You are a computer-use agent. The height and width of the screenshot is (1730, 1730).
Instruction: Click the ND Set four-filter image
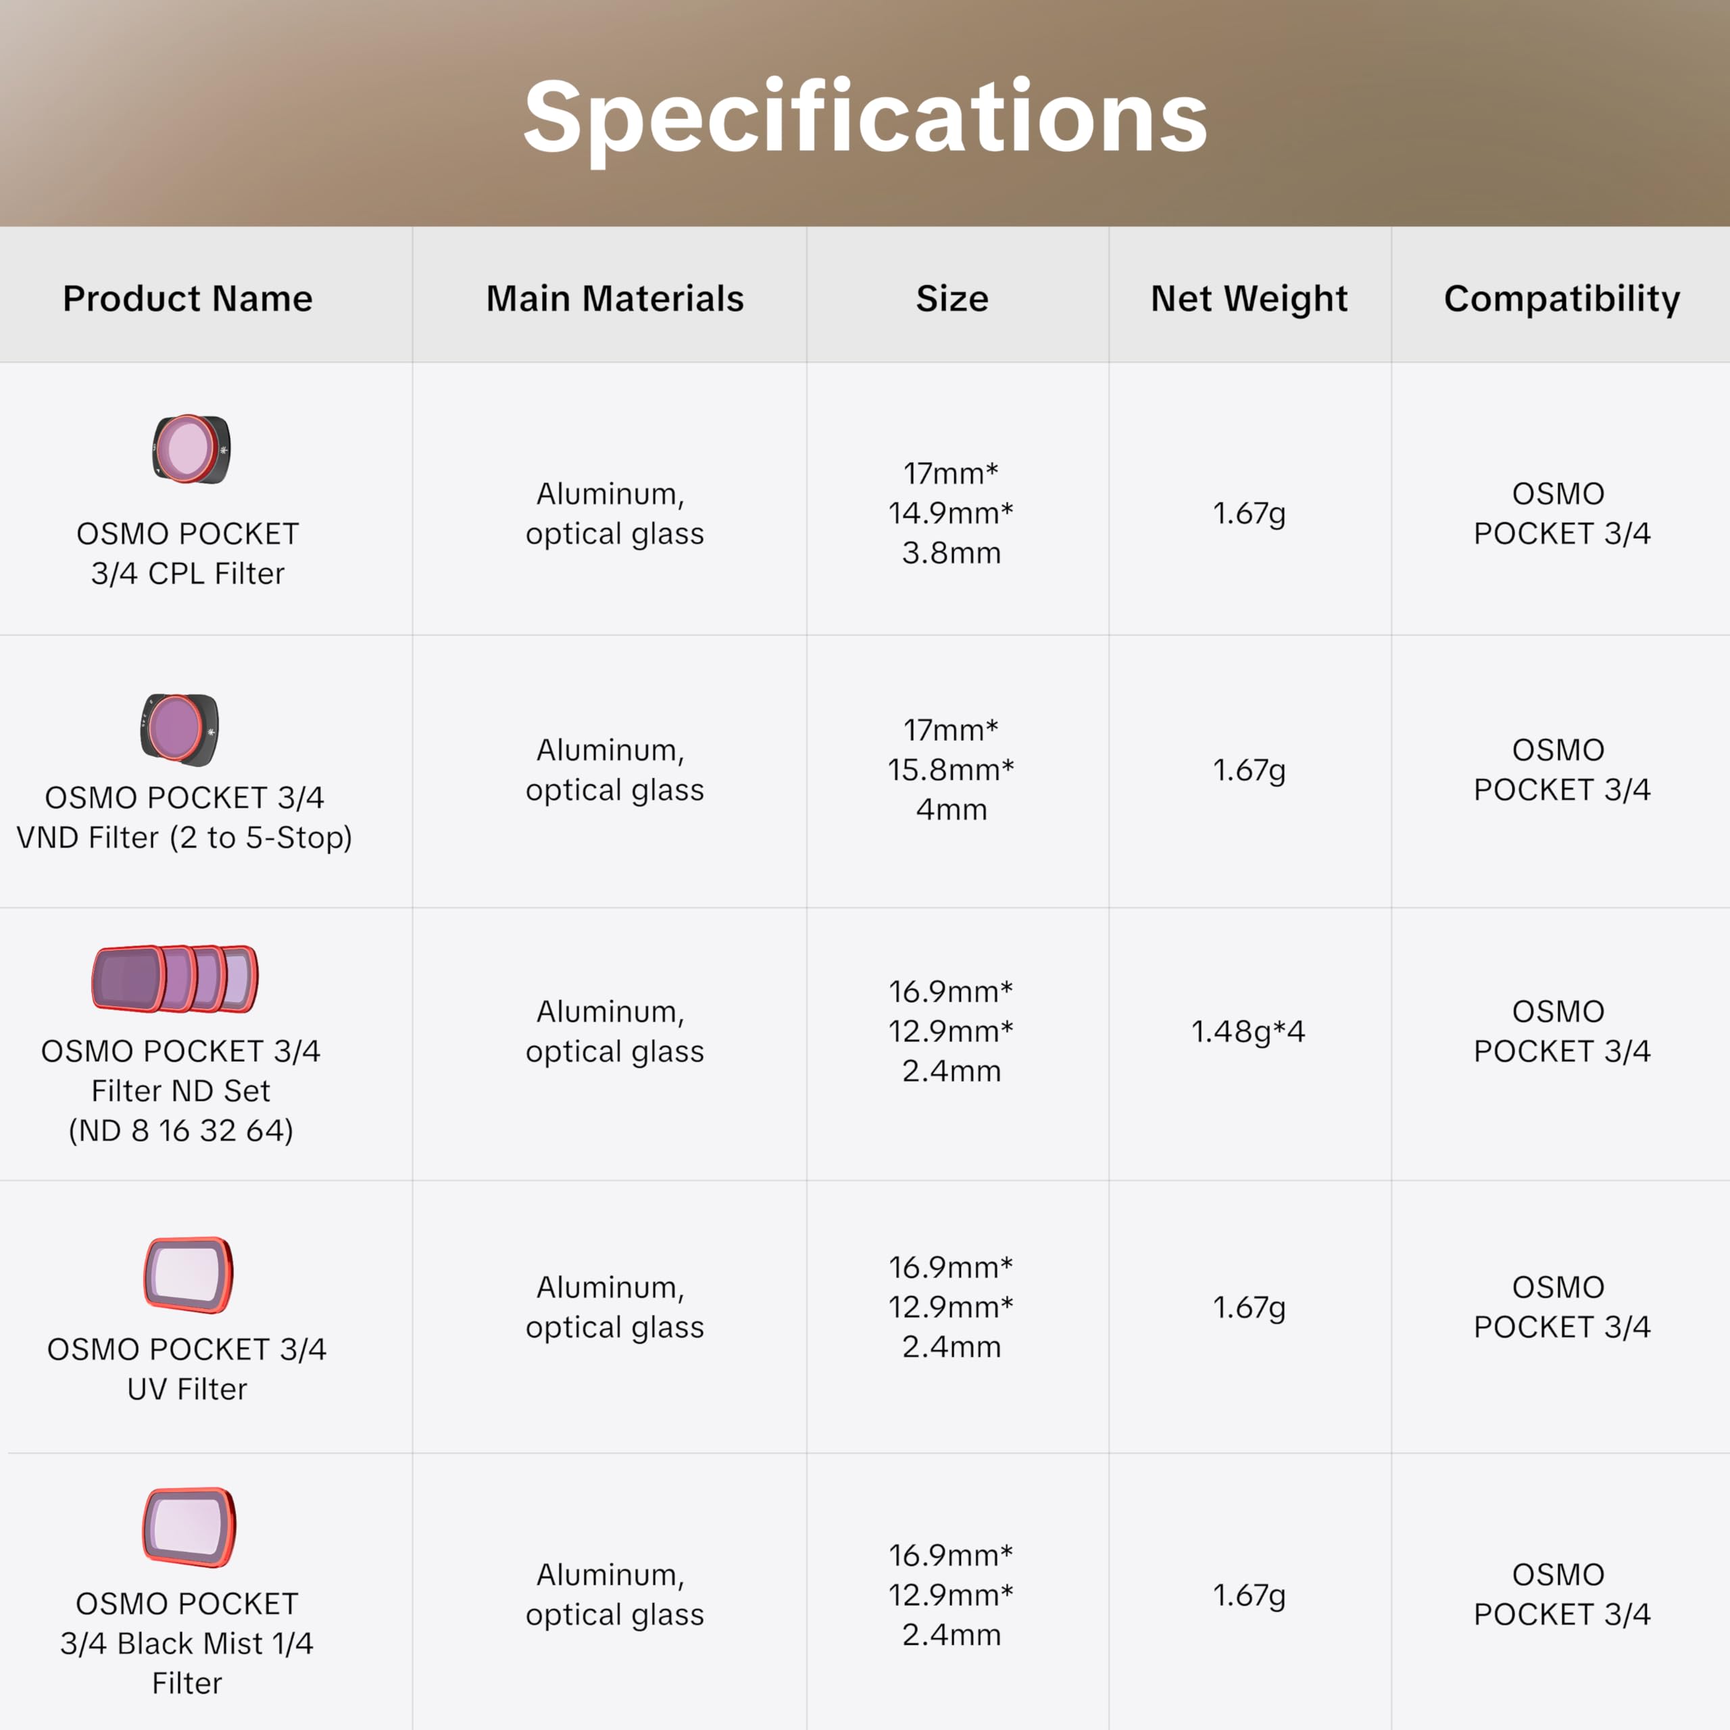pyautogui.click(x=176, y=979)
